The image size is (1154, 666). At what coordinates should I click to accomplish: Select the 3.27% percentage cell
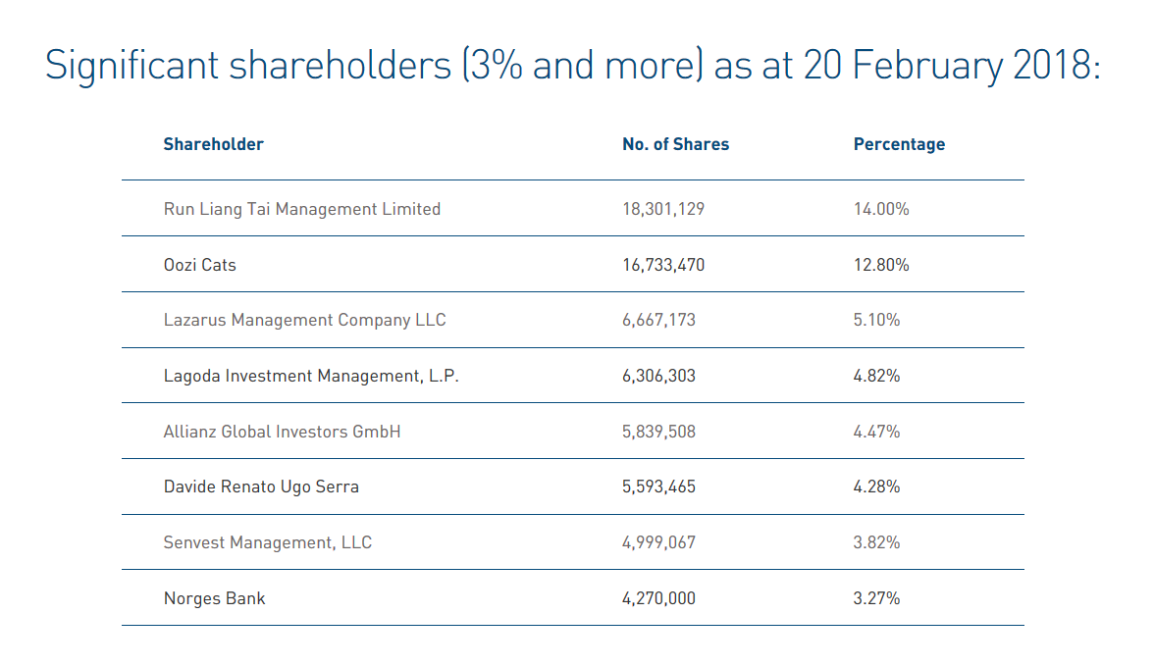[876, 598]
